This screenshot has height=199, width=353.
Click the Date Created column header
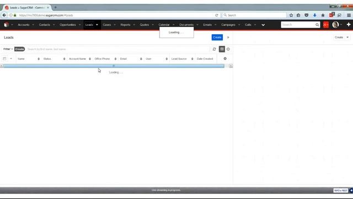tap(205, 59)
